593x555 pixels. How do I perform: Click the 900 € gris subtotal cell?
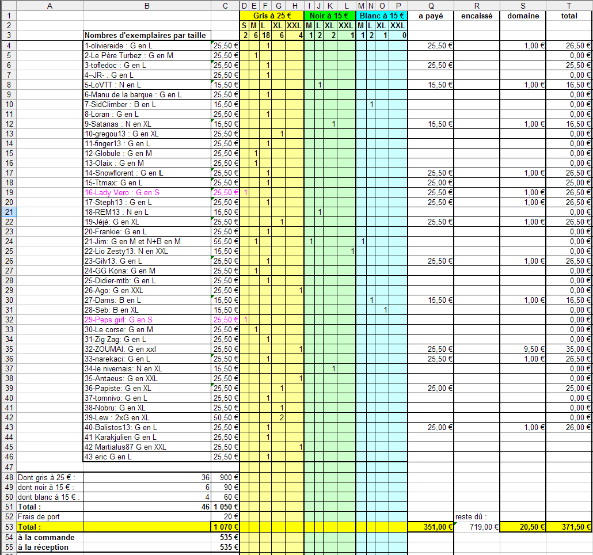tap(226, 477)
